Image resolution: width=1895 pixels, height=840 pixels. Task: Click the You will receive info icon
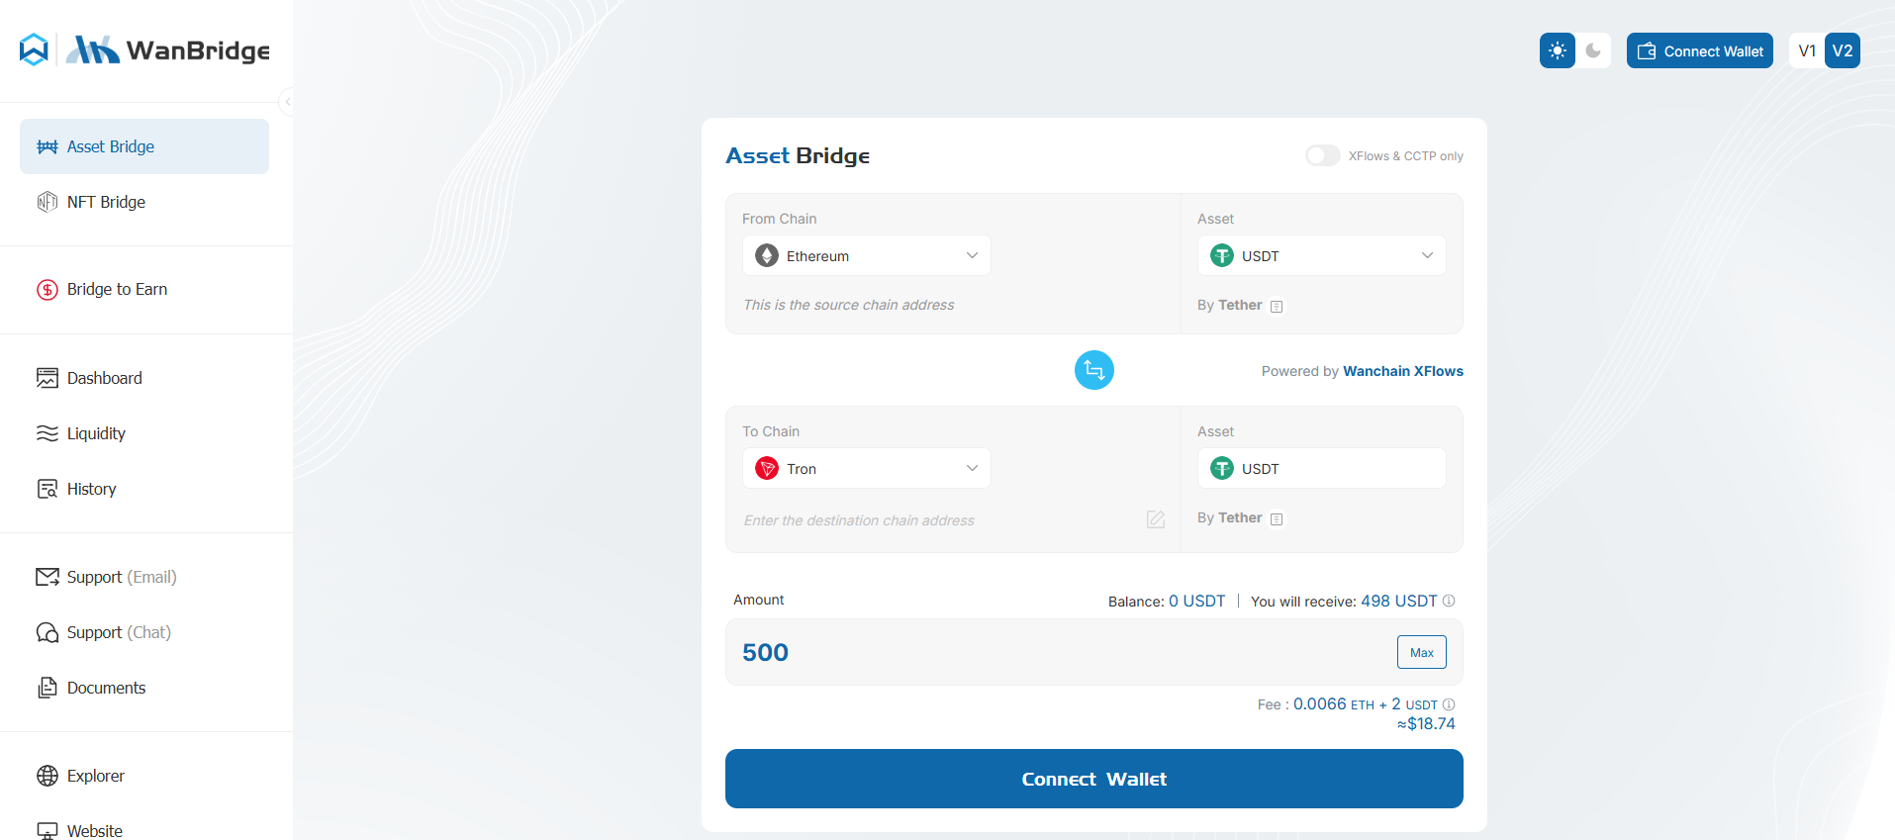tap(1449, 601)
